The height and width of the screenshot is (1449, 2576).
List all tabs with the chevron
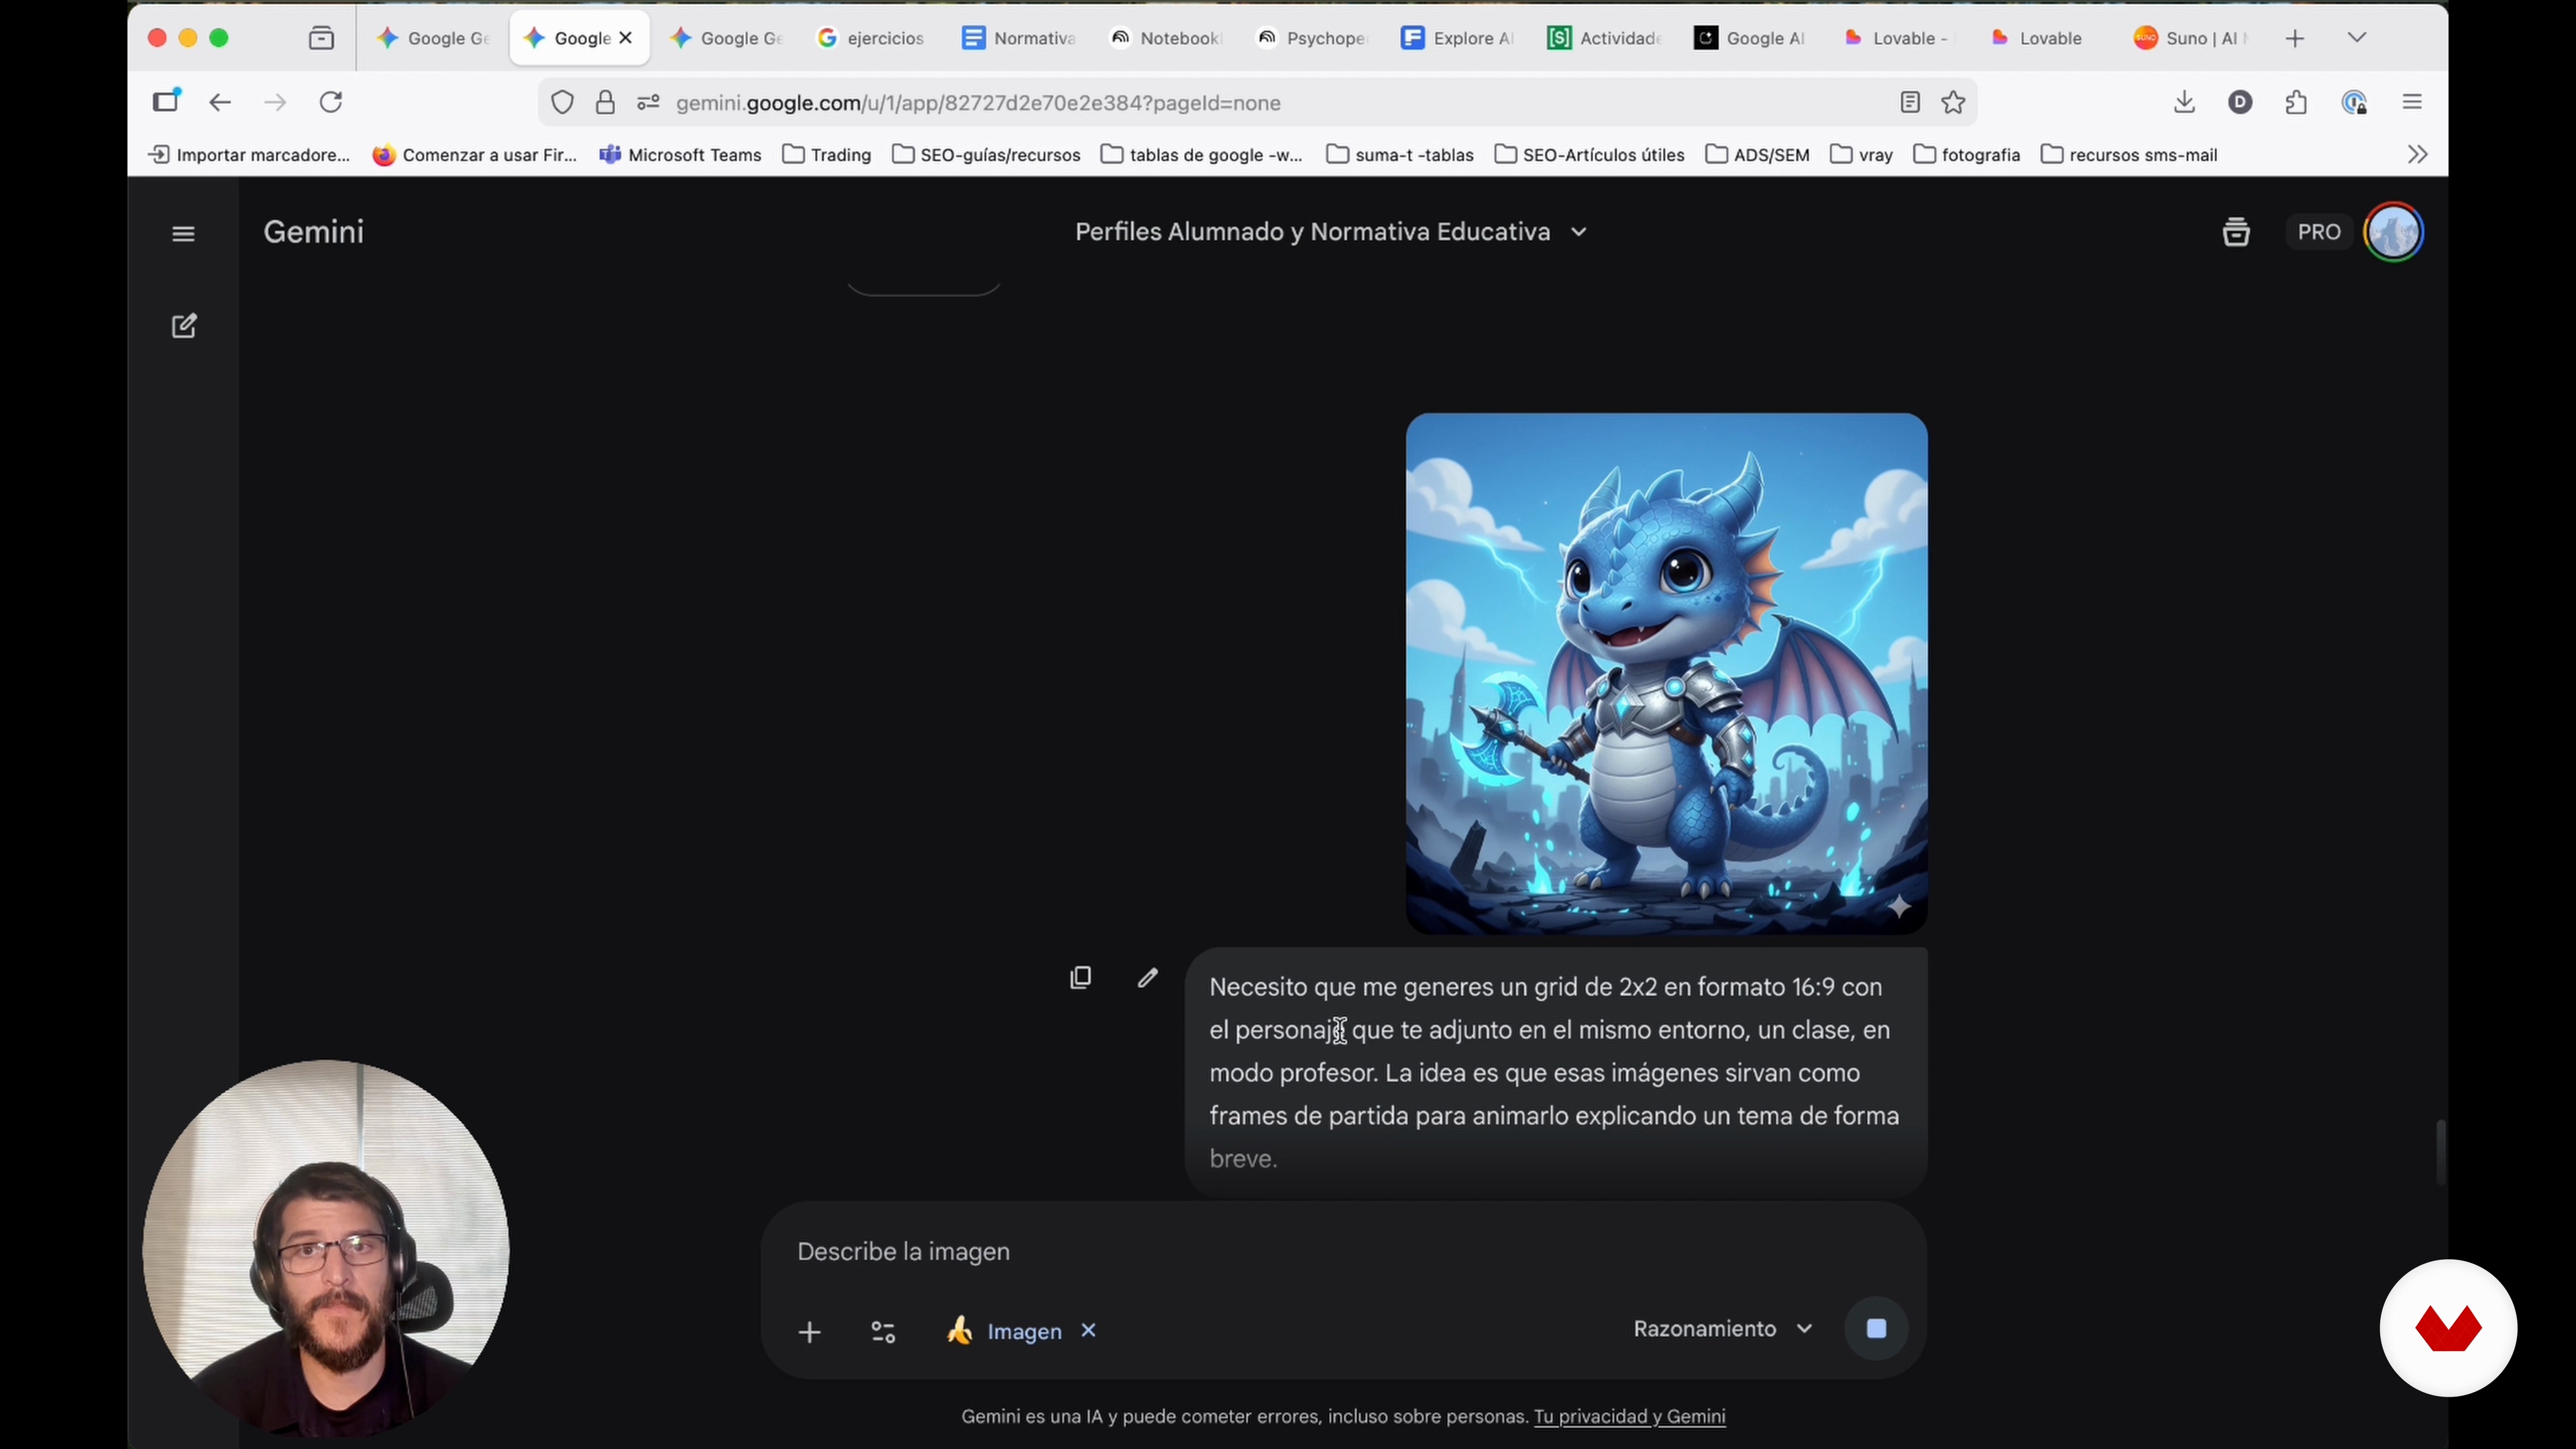(2357, 38)
